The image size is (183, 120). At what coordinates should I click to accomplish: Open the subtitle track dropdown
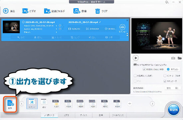click(57, 32)
